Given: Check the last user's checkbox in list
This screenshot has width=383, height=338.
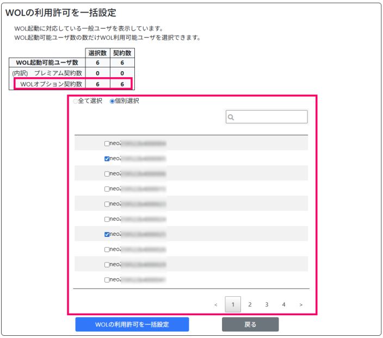Looking at the screenshot, I should coord(107,280).
